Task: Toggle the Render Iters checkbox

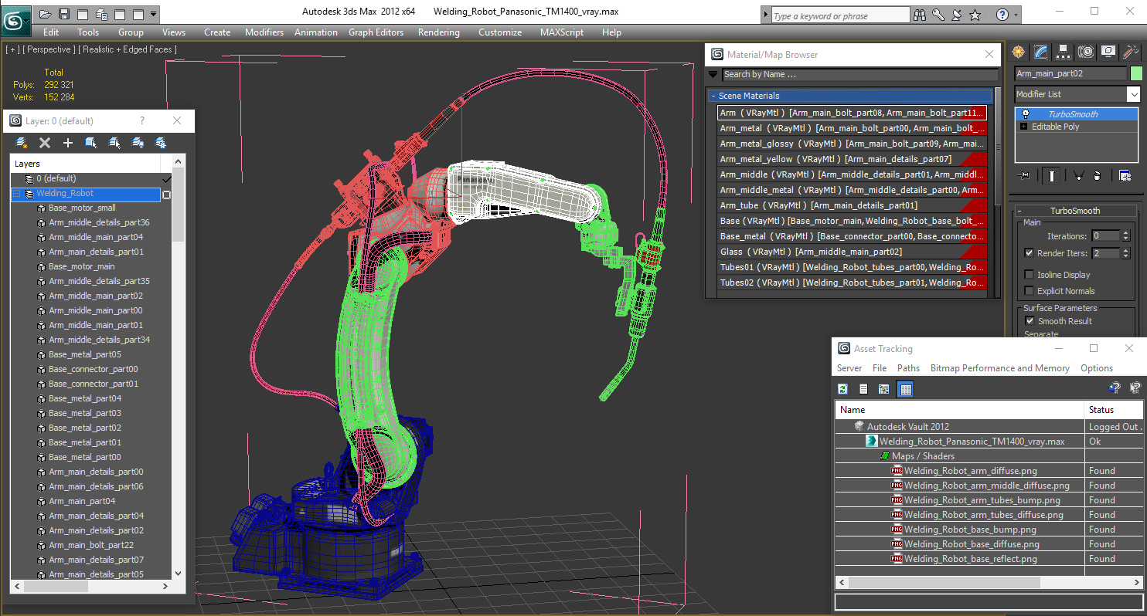Action: pos(1029,252)
